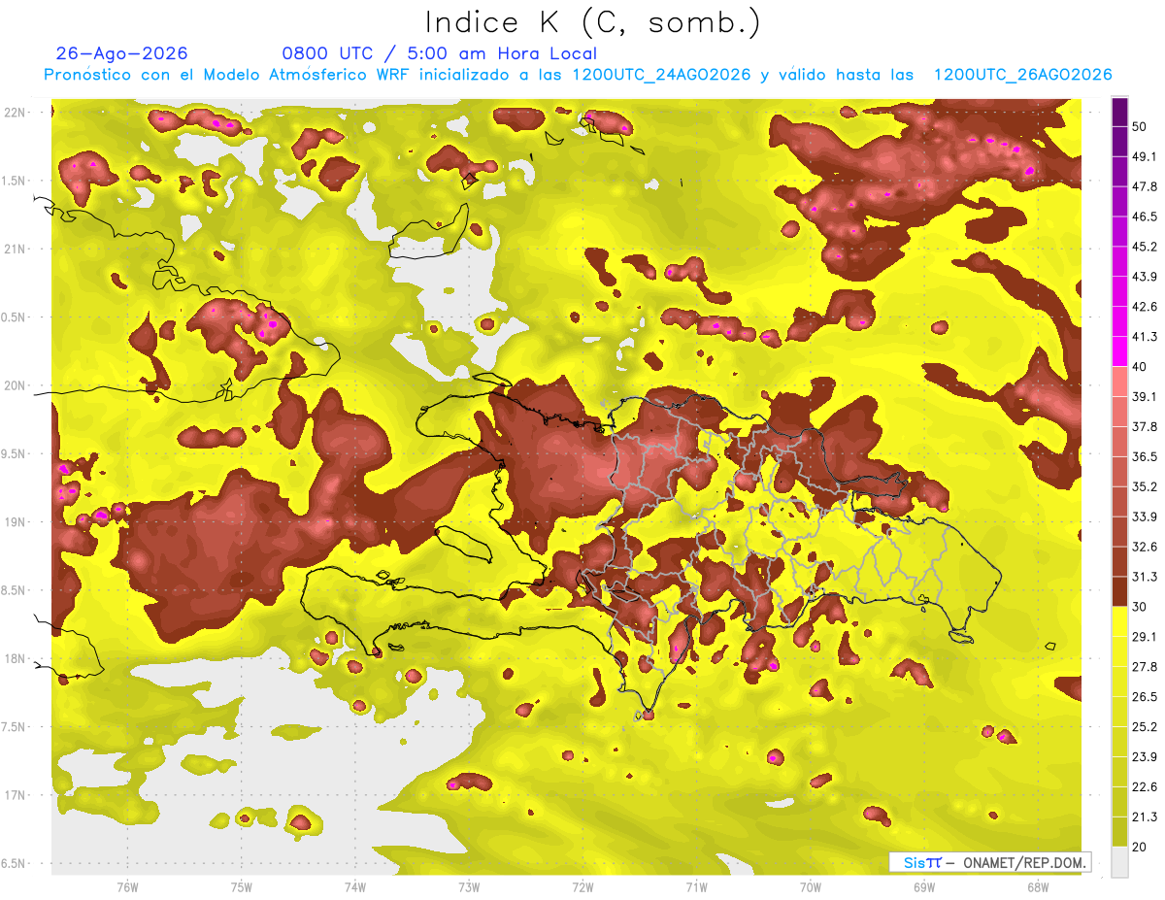Click the bright yellow swatch between 29.1 and 30
The image size is (1165, 900).
(x=1120, y=621)
